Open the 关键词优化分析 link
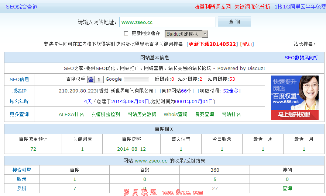 (x=252, y=7)
